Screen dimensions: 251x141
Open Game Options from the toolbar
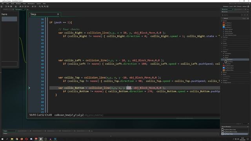[x=33, y=7]
